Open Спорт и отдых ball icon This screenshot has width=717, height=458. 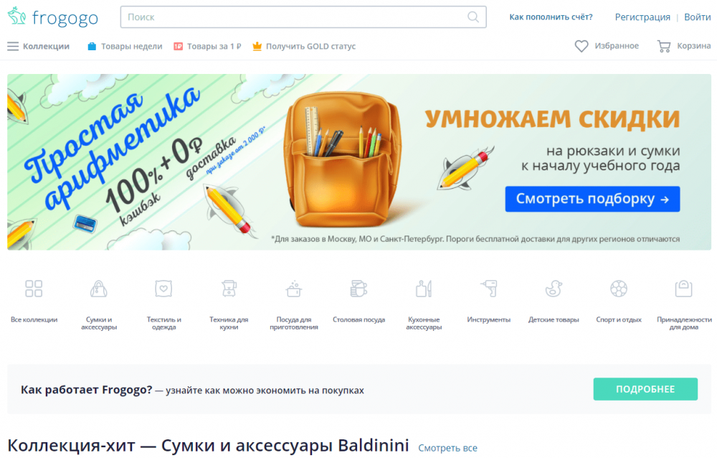tap(618, 289)
